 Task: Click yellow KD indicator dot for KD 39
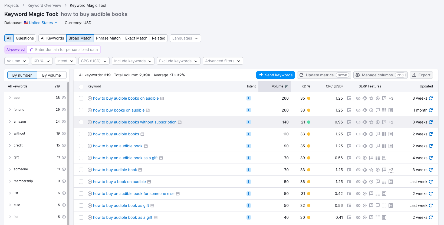coord(309,158)
